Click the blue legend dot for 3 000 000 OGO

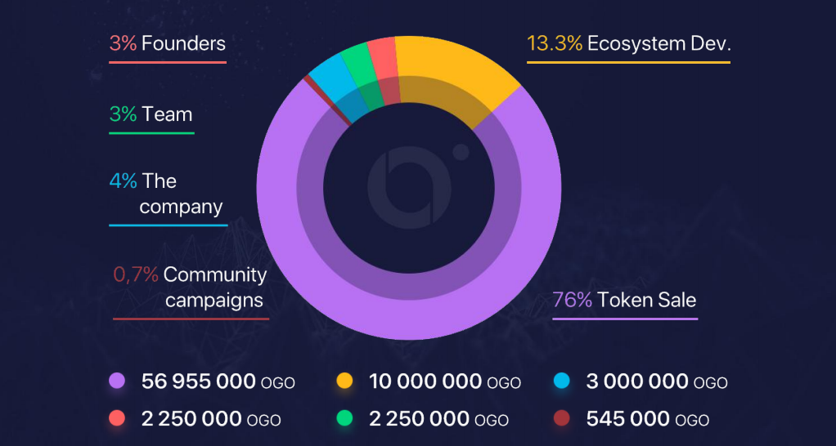[x=561, y=381]
